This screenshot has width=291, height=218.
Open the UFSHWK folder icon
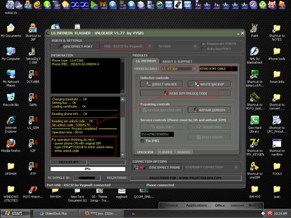(11, 169)
